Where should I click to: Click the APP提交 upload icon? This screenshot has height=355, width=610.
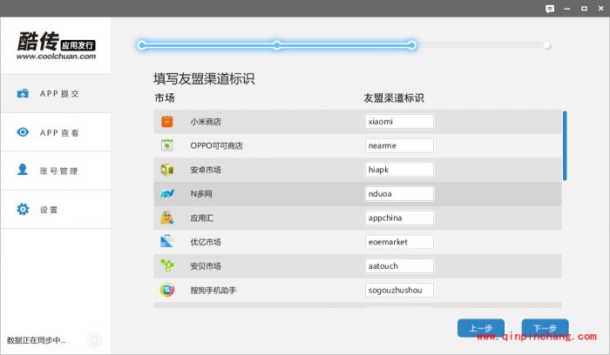(x=23, y=93)
